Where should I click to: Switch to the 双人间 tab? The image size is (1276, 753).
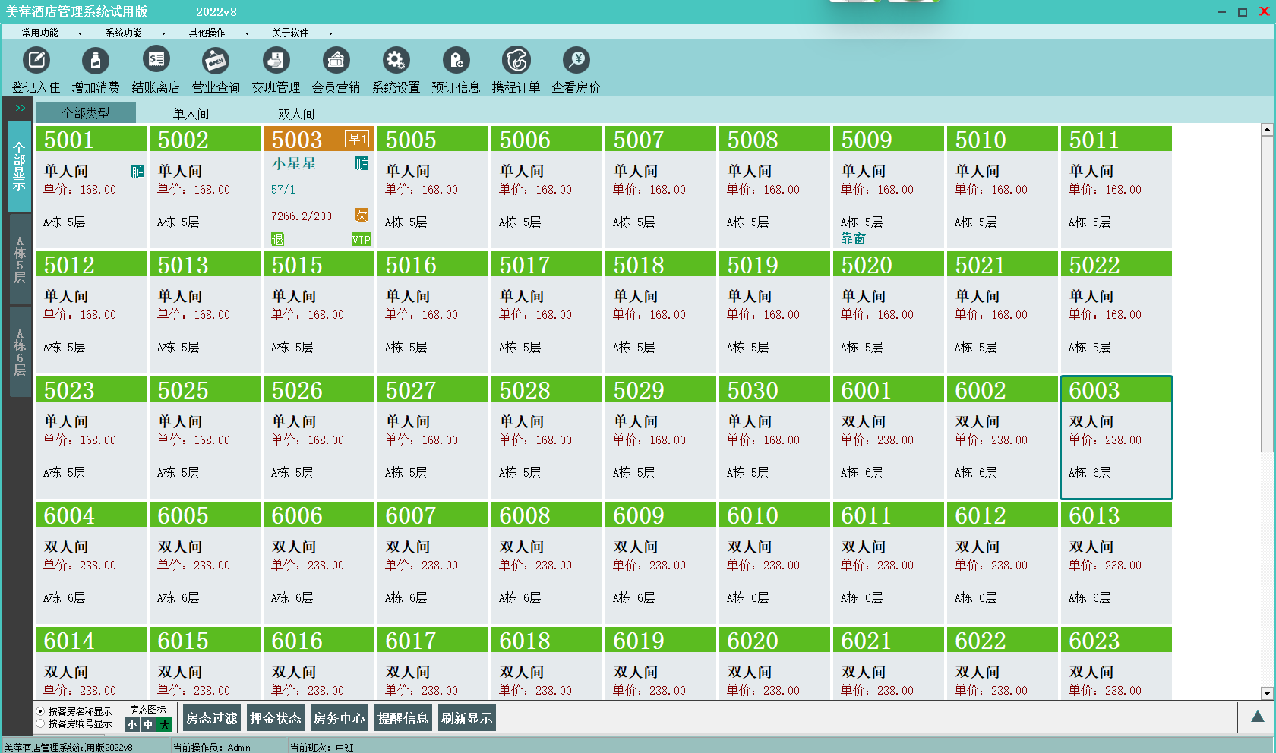[x=296, y=114]
